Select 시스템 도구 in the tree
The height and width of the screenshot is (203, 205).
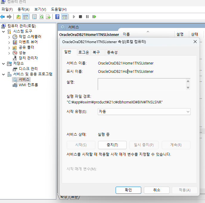tap(23, 31)
